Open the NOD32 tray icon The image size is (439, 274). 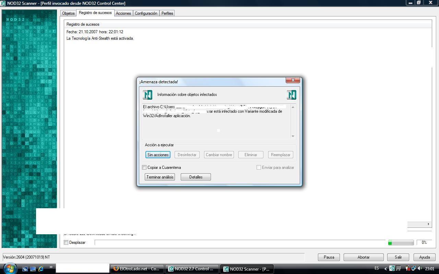point(392,269)
